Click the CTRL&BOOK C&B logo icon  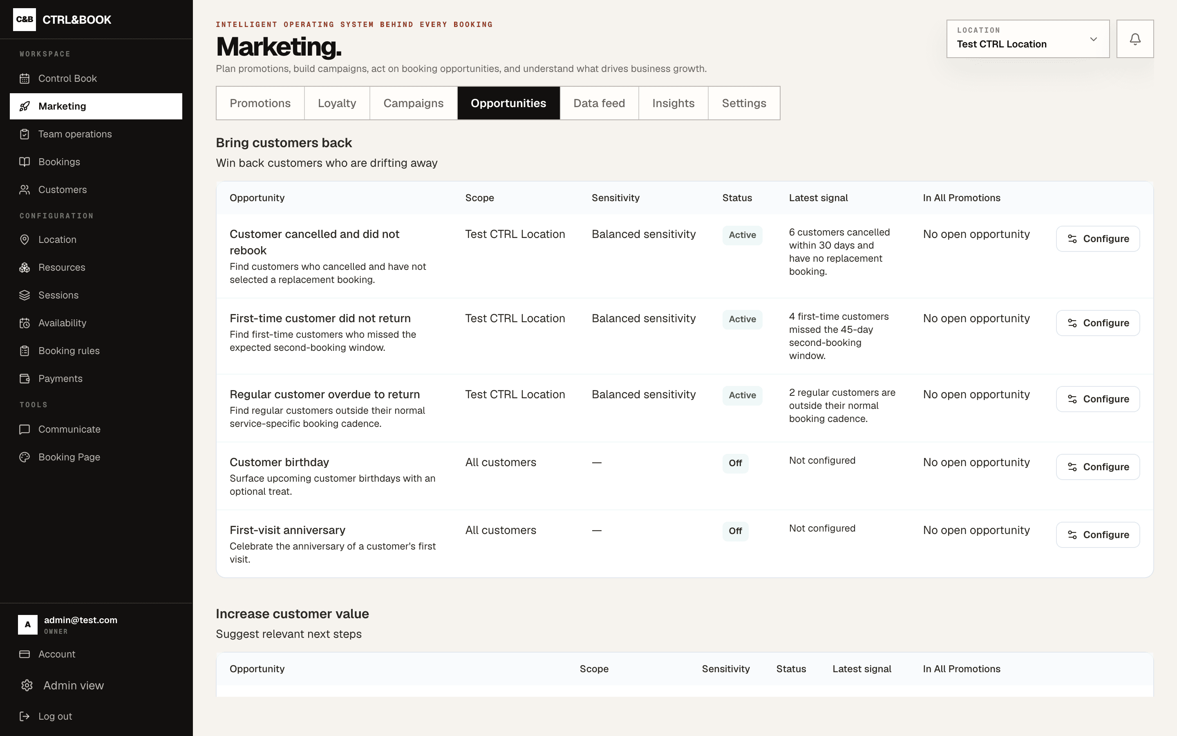tap(25, 20)
